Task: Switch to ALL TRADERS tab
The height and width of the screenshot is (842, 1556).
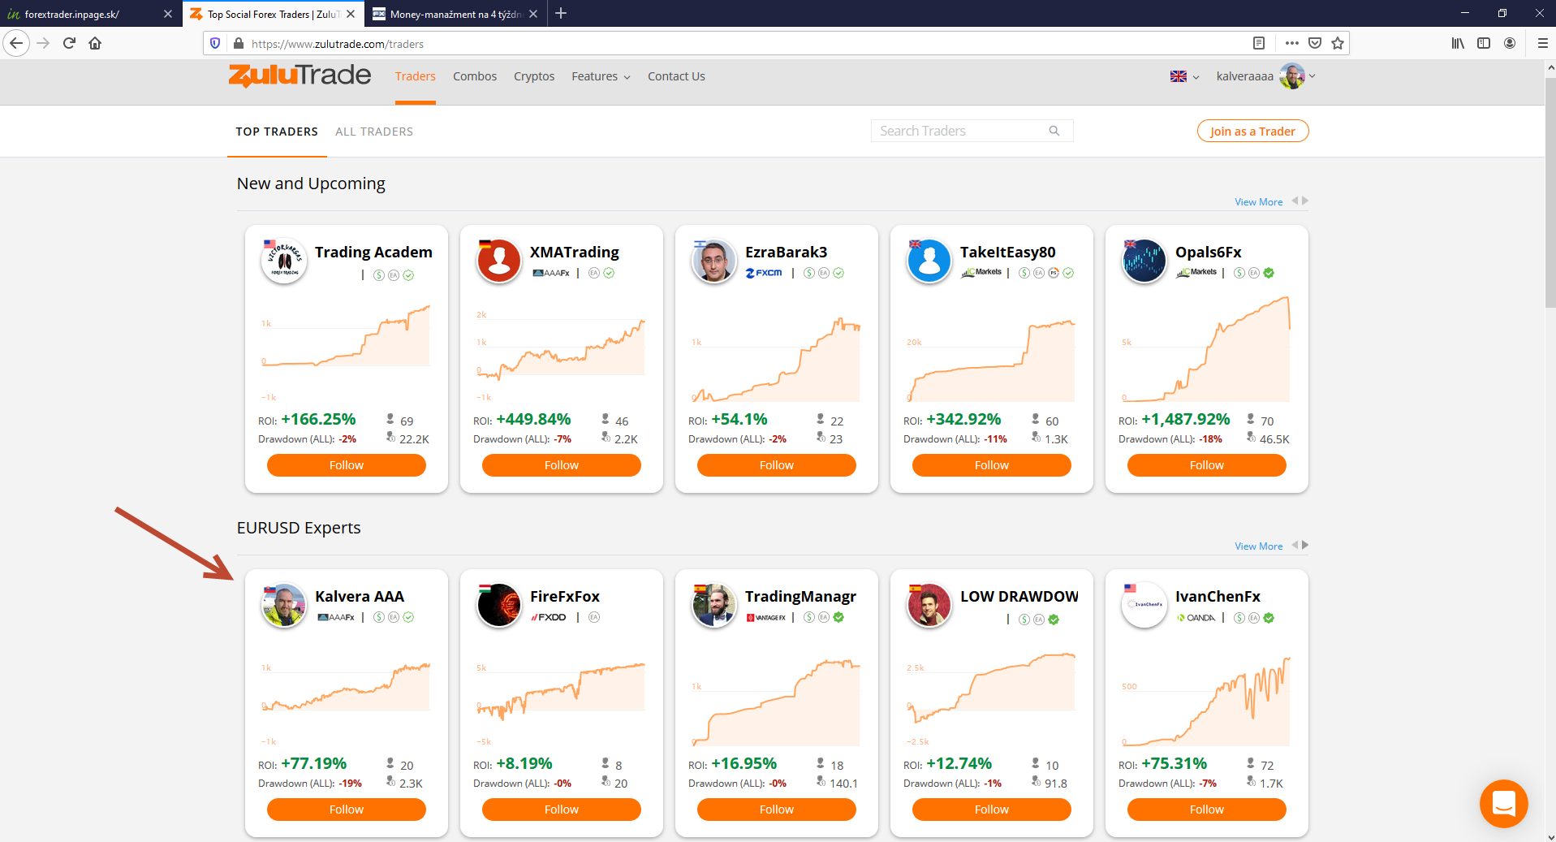Action: [x=374, y=132]
